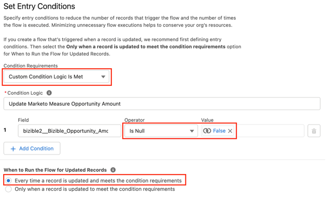This screenshot has width=326, height=198.
Task: Click the Operator column label
Action: click(135, 120)
